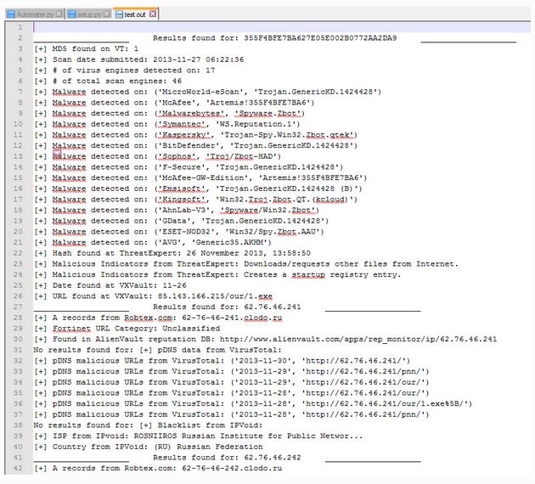Viewport: 535px width, 484px height.
Task: Click 'Hash found at ThreatExpert' line
Action: pyautogui.click(x=172, y=253)
